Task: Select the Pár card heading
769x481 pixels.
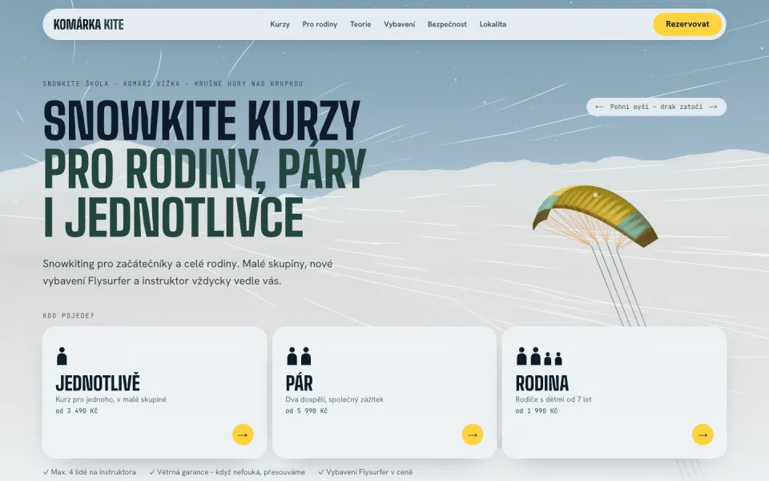Action: pos(299,383)
